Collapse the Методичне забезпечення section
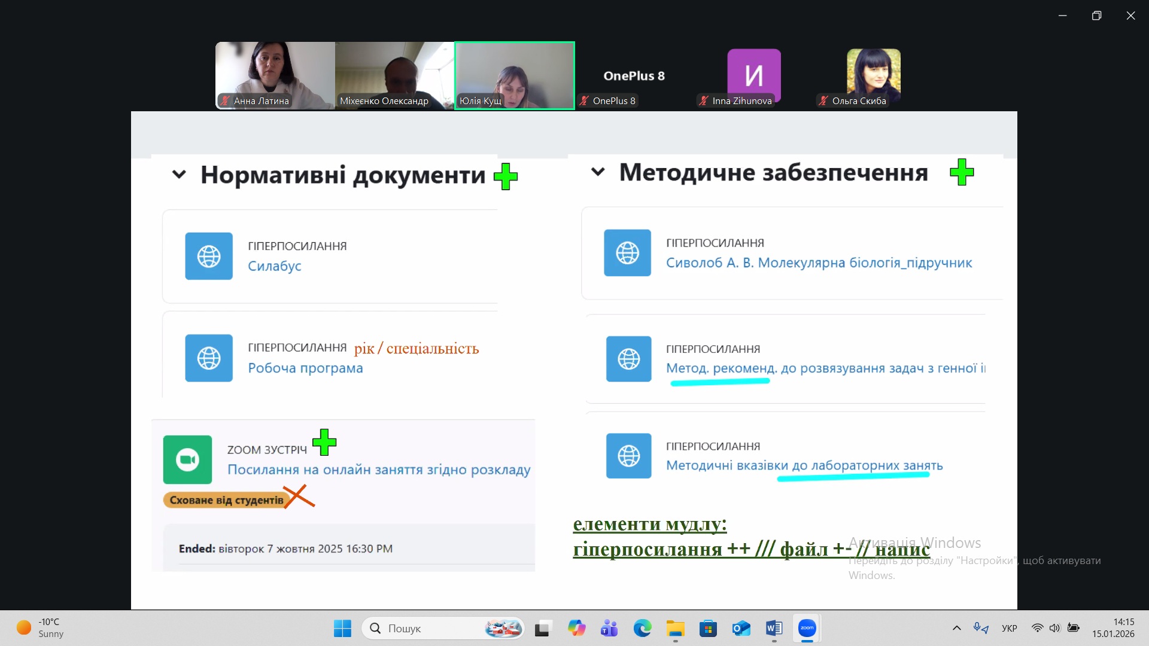 coord(597,172)
